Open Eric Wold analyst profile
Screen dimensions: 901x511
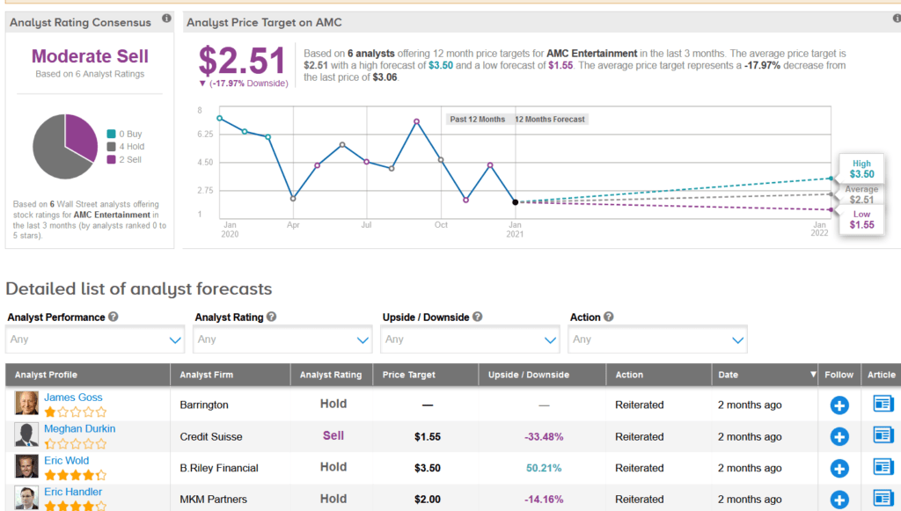tap(67, 461)
